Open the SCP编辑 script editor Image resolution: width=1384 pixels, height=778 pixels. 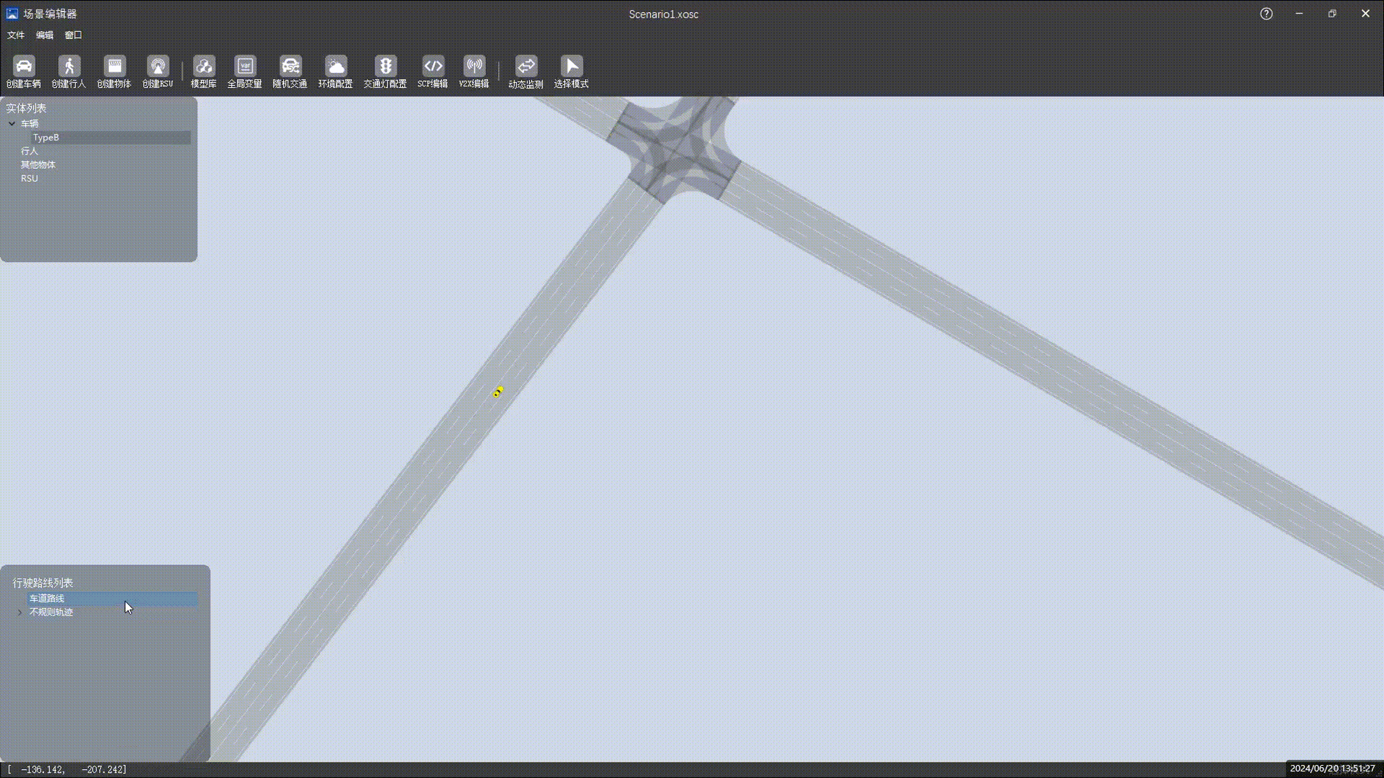click(x=432, y=67)
